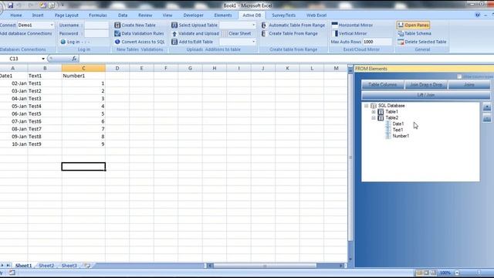This screenshot has height=278, width=494.
Task: Open the Survey/Tests ribbon tab
Action: 283,15
